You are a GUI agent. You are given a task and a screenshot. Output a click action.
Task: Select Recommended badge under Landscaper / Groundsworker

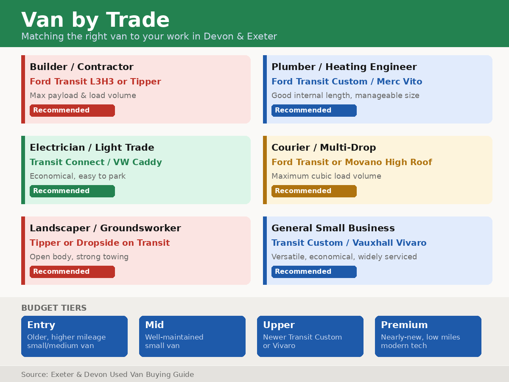72,272
